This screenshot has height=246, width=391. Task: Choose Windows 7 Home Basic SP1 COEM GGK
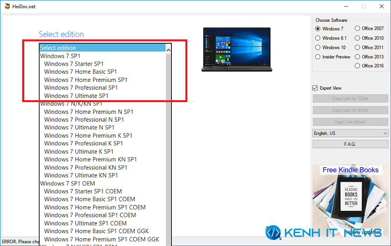(x=96, y=231)
